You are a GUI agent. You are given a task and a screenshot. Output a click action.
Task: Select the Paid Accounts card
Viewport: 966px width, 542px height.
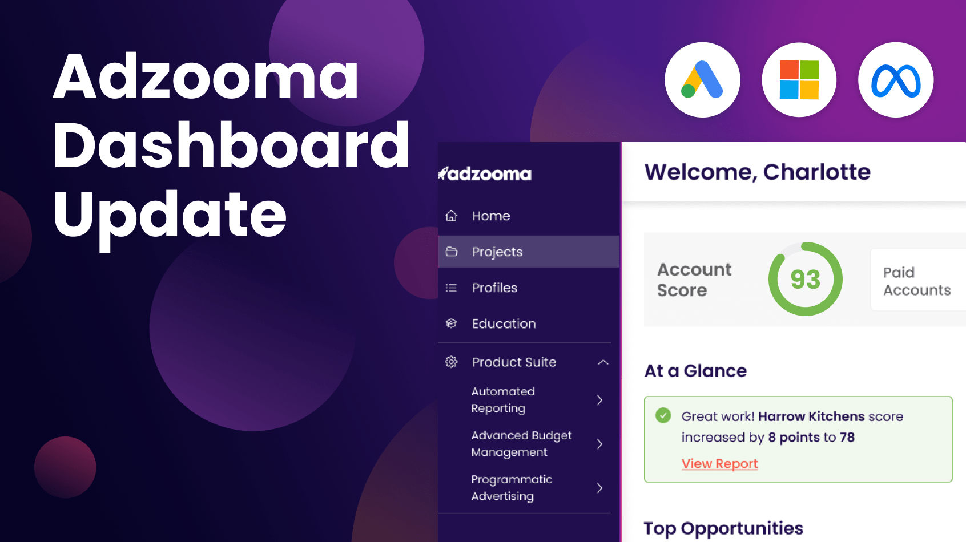(x=916, y=280)
